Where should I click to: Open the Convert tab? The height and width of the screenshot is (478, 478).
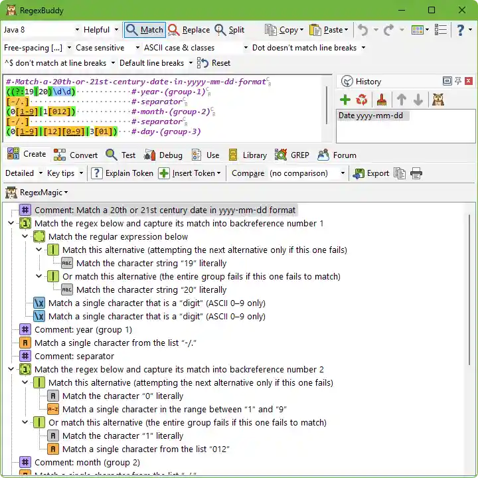(x=76, y=155)
